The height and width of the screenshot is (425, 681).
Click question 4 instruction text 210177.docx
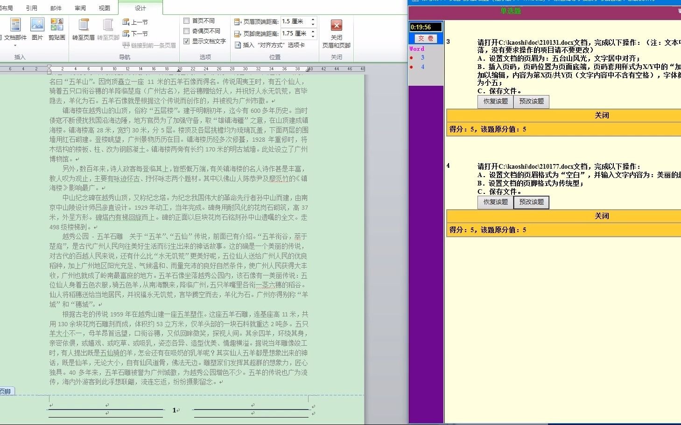tap(559, 166)
